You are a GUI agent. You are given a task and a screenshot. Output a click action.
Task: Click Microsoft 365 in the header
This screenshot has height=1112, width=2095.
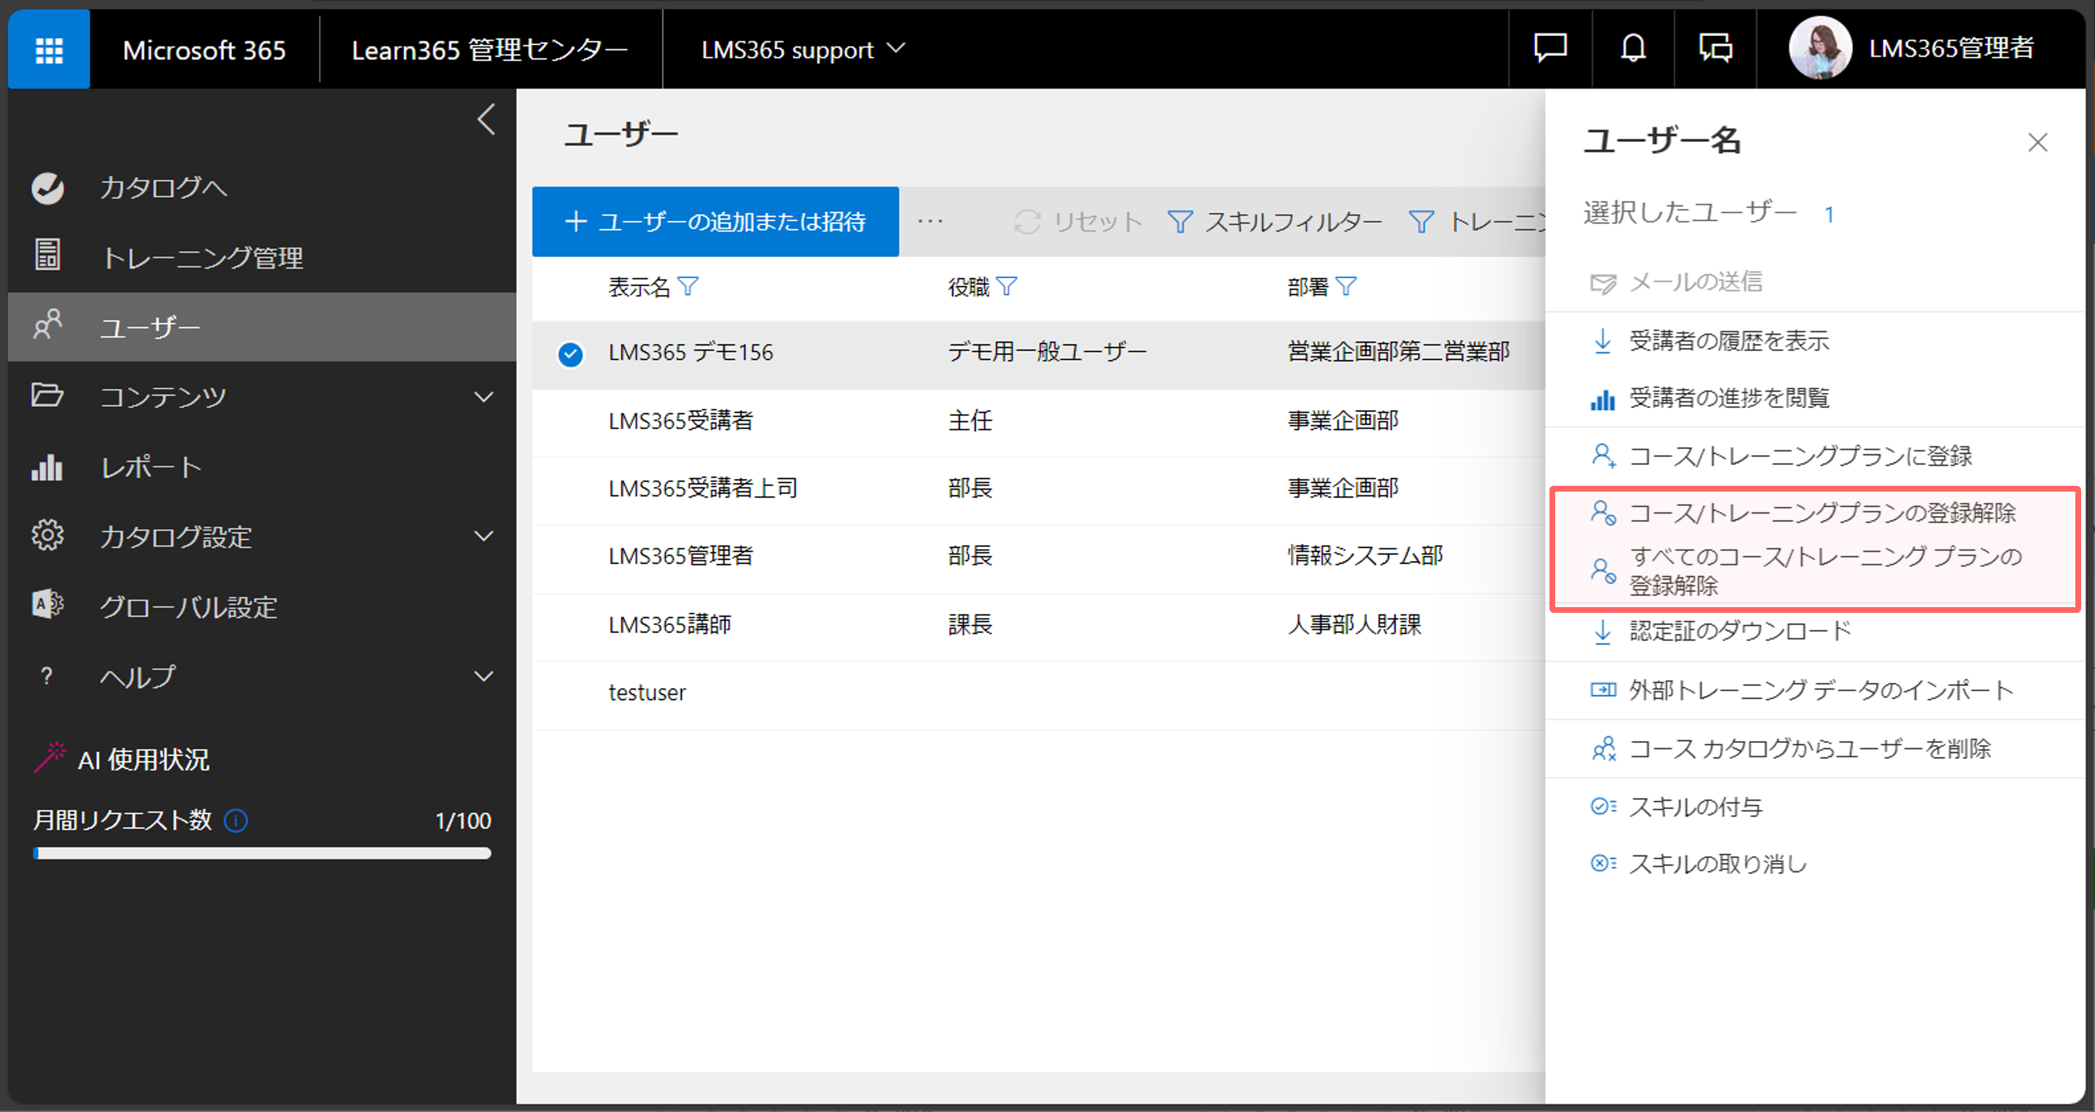[204, 50]
